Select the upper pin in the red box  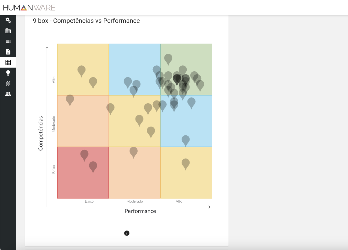pyautogui.click(x=84, y=155)
